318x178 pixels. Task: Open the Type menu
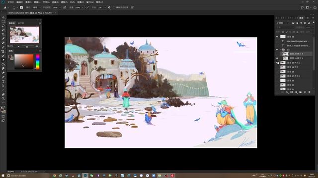(x=46, y=2)
